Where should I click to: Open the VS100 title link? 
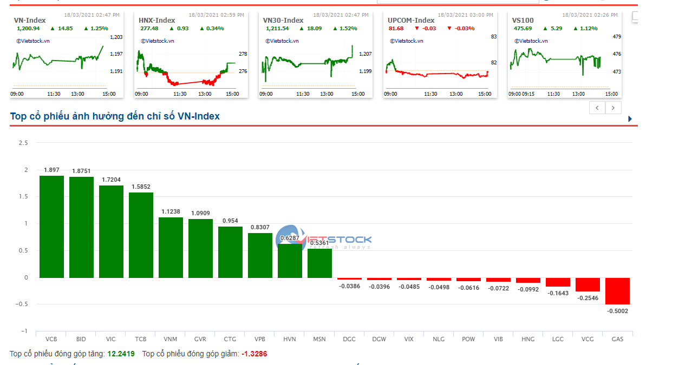coord(523,20)
